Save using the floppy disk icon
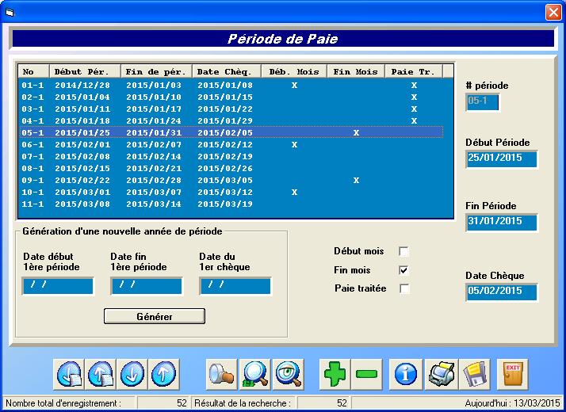This screenshot has width=566, height=412. 475,373
